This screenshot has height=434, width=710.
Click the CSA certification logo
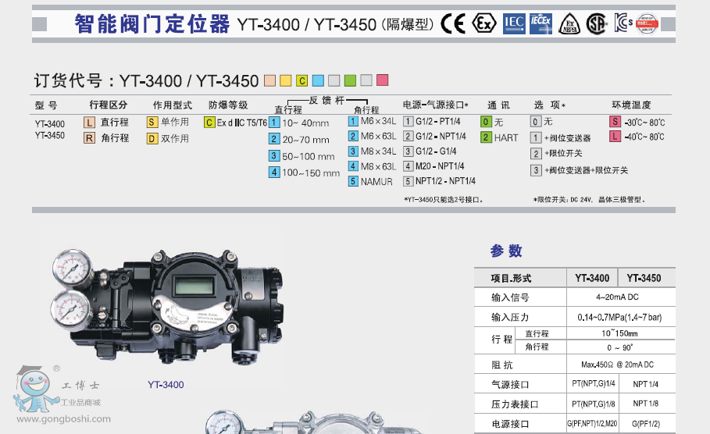596,23
